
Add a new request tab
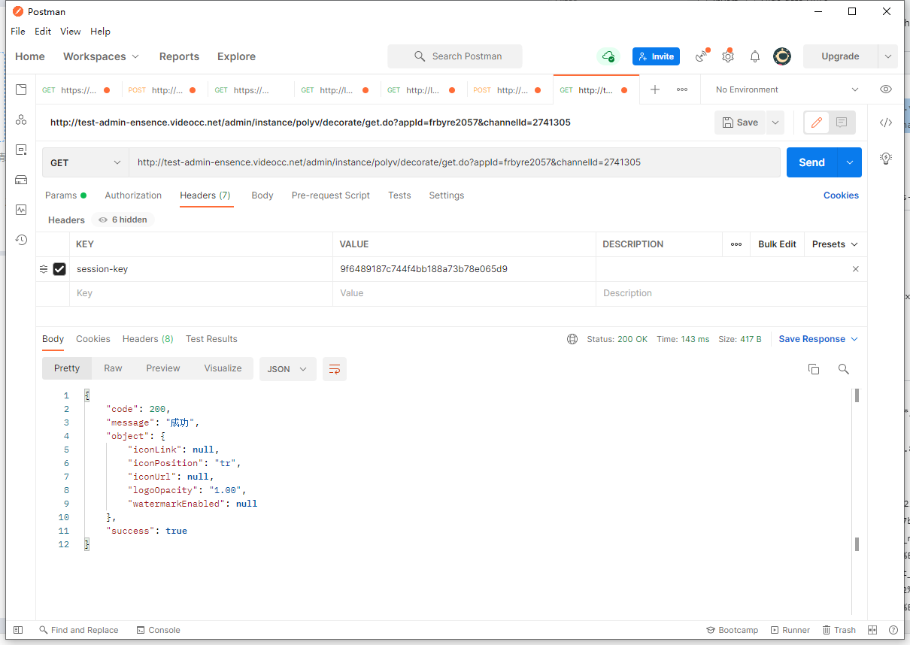(x=655, y=89)
